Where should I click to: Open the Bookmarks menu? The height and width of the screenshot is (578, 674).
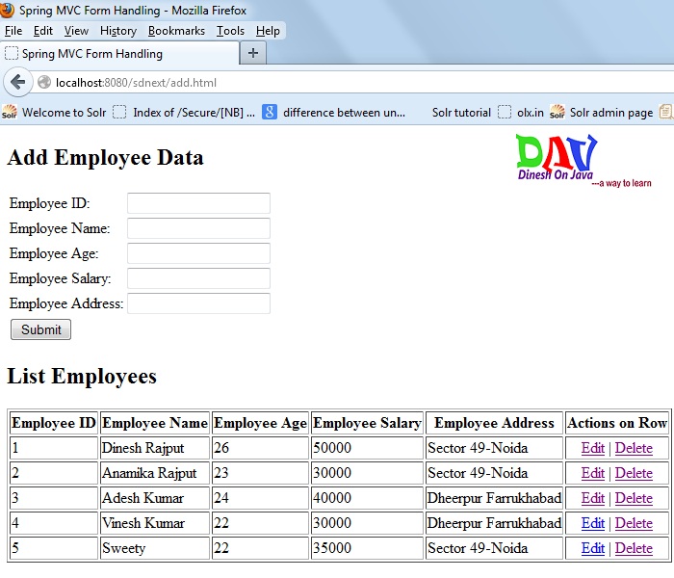pyautogui.click(x=176, y=31)
